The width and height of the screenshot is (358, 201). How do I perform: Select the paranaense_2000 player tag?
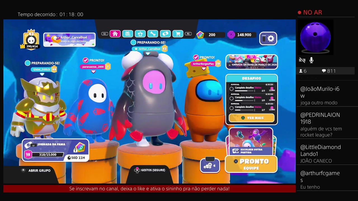coord(93,67)
